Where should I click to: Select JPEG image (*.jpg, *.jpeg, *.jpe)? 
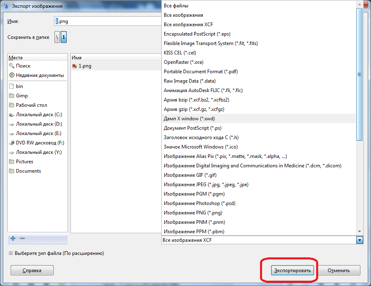coord(206,185)
